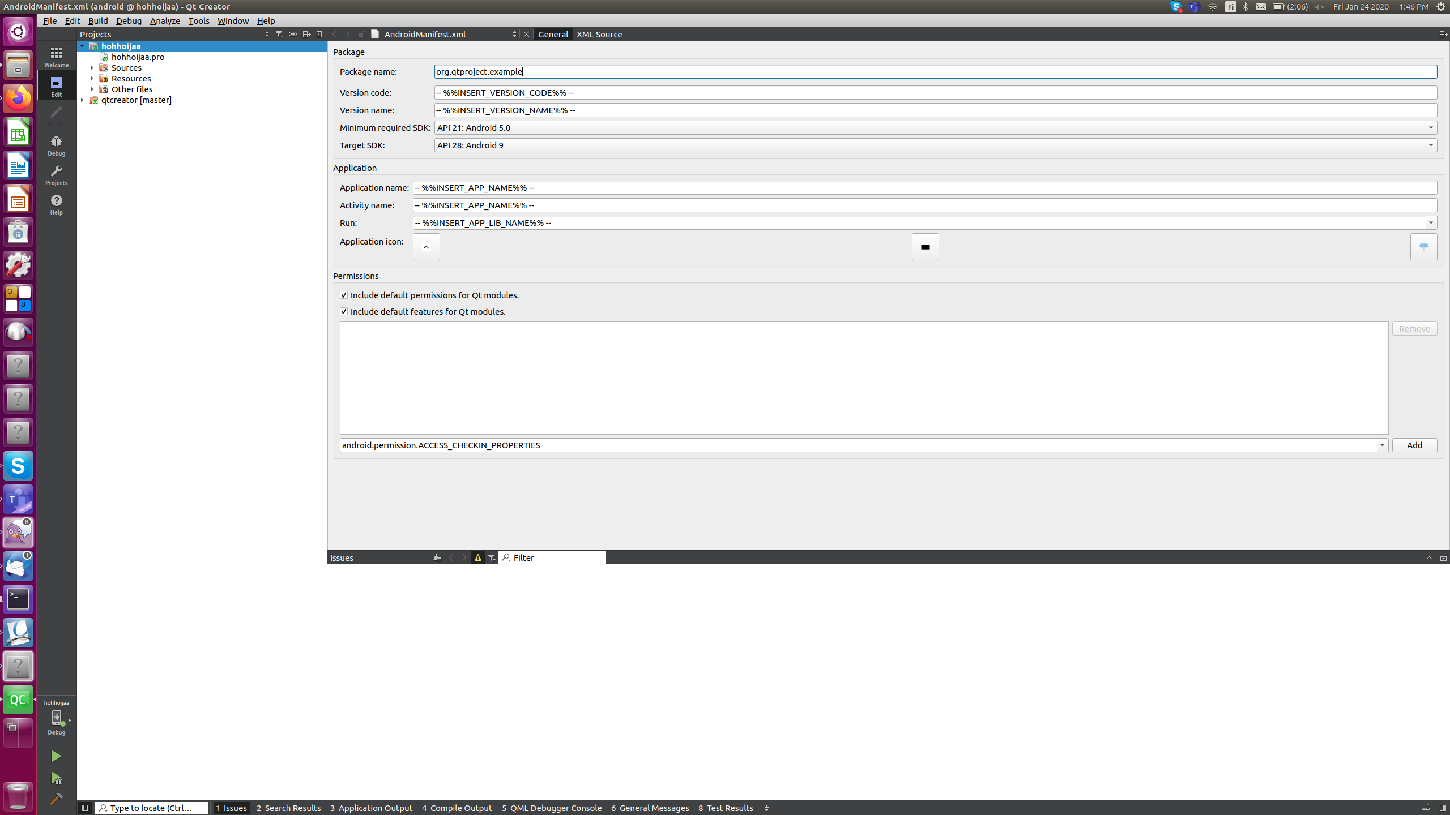The height and width of the screenshot is (815, 1450).
Task: Open Target SDK dropdown
Action: click(x=1430, y=145)
